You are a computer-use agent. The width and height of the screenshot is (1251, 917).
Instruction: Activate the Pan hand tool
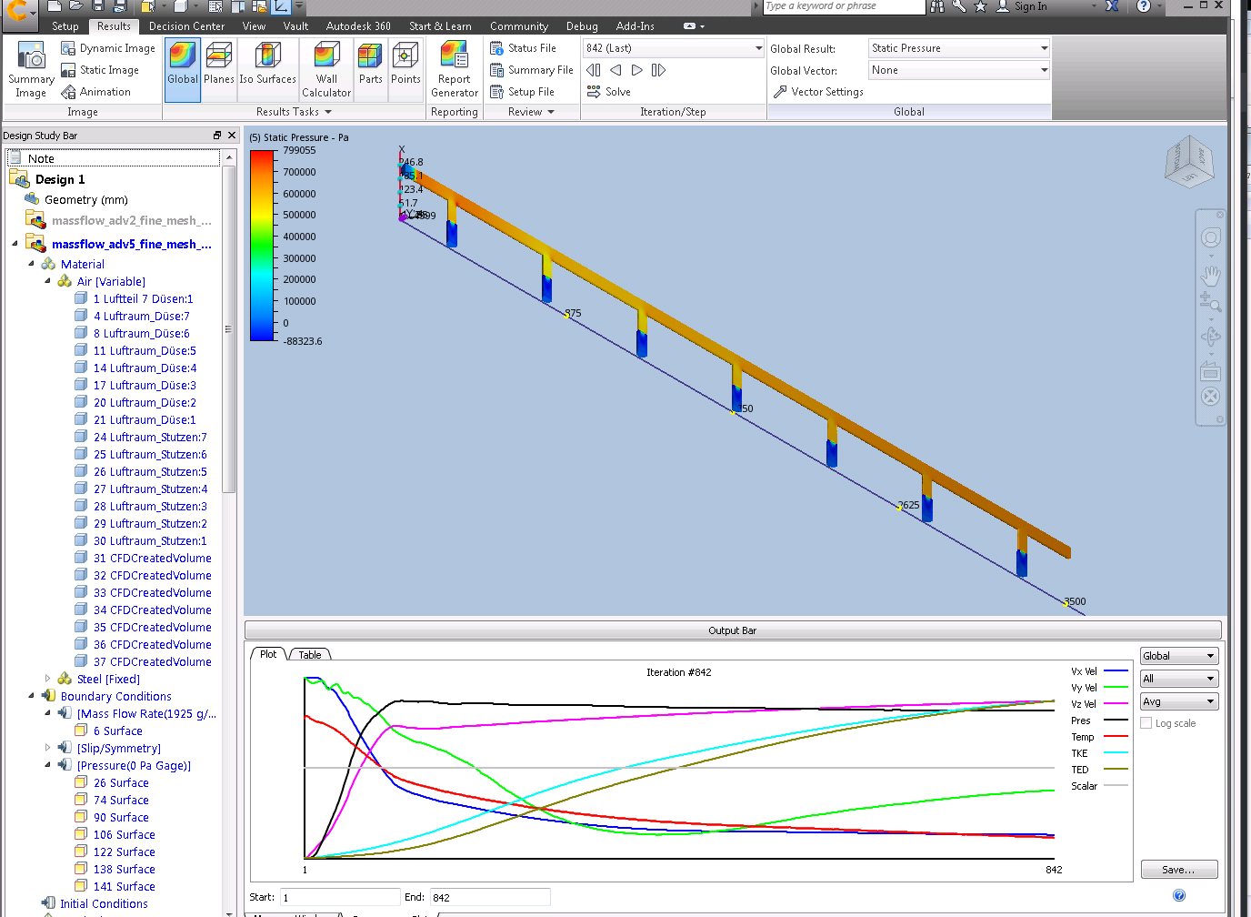1210,274
